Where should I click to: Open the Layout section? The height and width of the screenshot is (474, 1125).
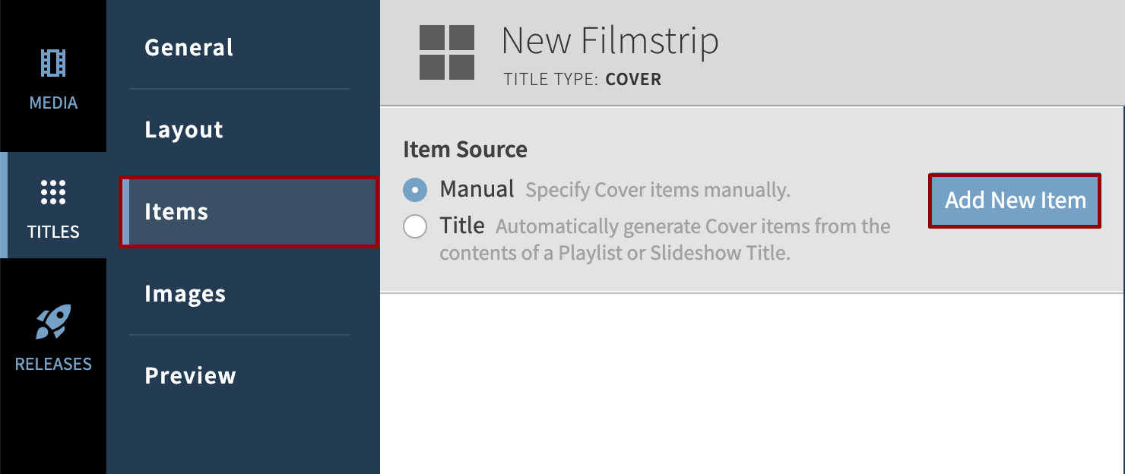[x=183, y=129]
